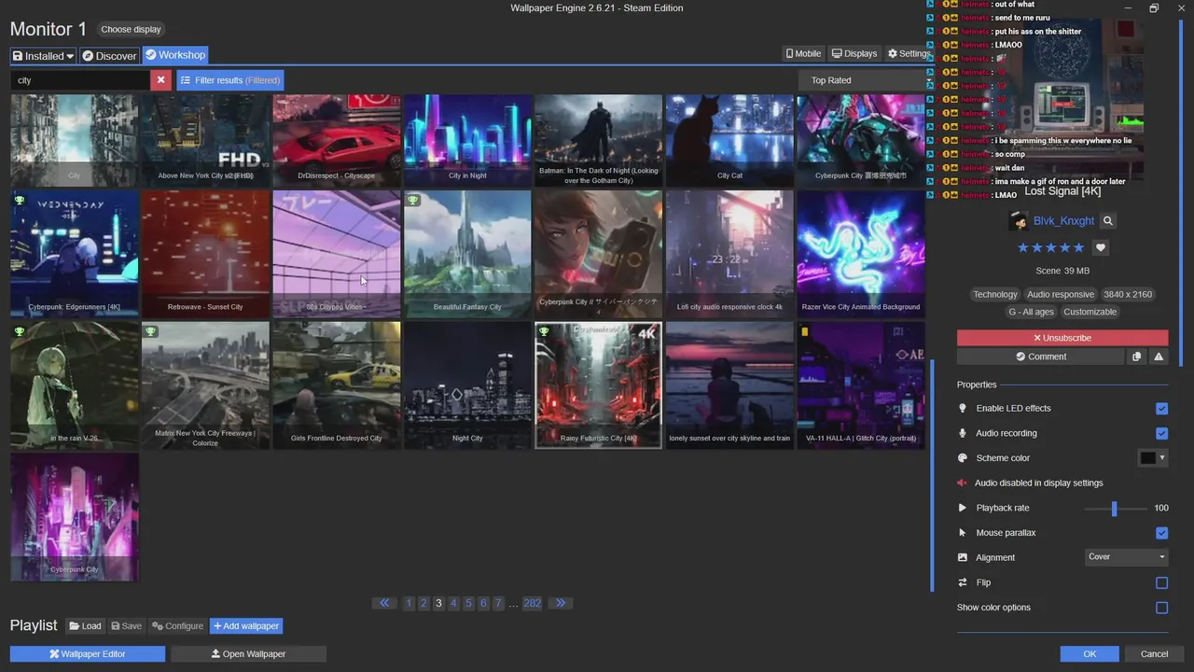Click the LED effects lightbulb icon
This screenshot has width=1194, height=672.
(963, 409)
